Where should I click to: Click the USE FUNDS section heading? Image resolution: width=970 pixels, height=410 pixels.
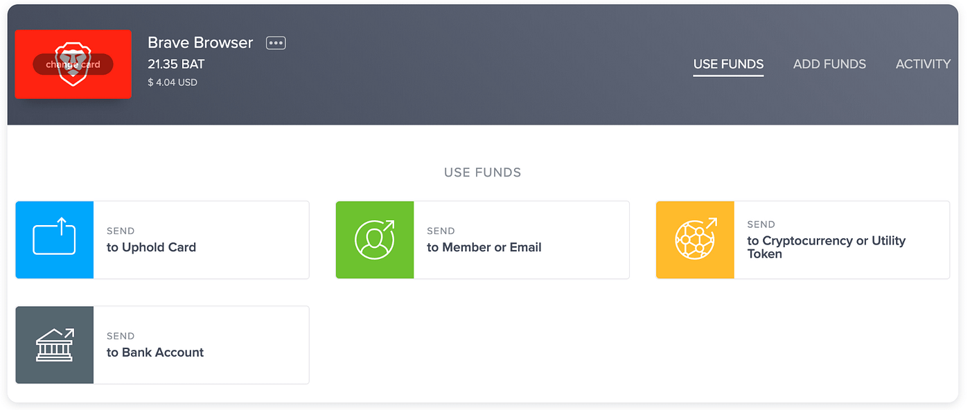482,172
